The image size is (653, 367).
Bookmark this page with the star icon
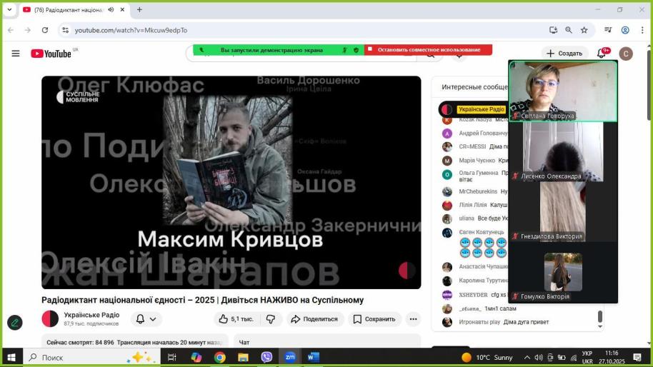pos(584,30)
